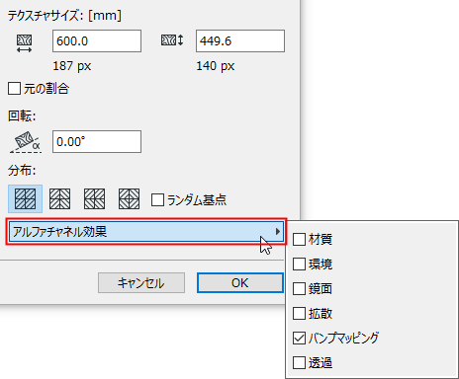Click the 分布: label

click(22, 171)
